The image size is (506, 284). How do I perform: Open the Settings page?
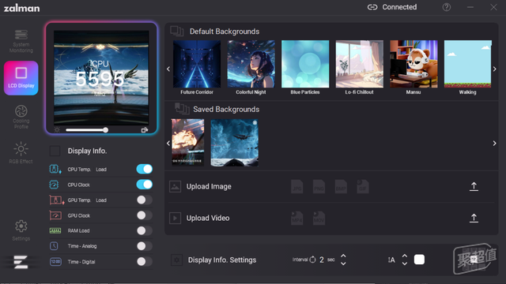[21, 230]
